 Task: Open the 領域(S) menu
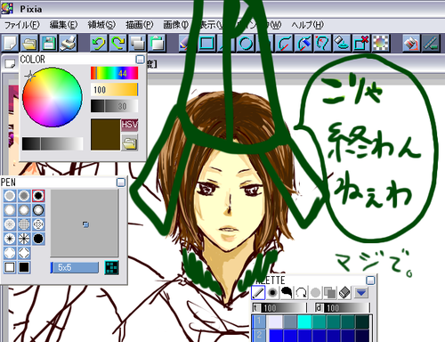tap(101, 25)
